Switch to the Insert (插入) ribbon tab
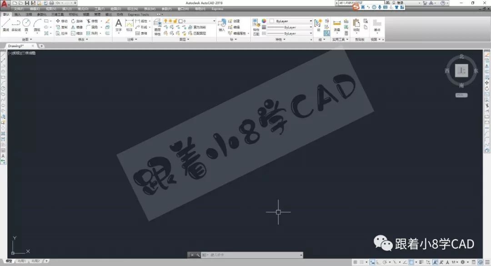Screen dimensions: 491x266 click(18, 15)
